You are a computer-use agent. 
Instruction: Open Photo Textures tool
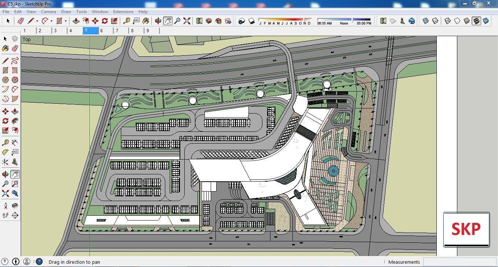point(402,21)
